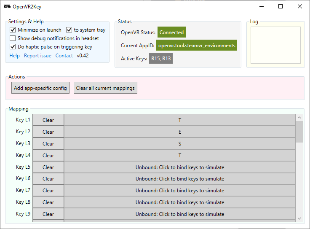The height and width of the screenshot is (229, 310).
Task: Disable Do haptic pulse on triggering key
Action: [x=13, y=47]
